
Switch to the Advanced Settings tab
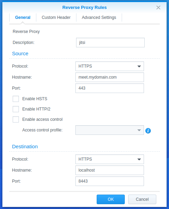[99, 18]
